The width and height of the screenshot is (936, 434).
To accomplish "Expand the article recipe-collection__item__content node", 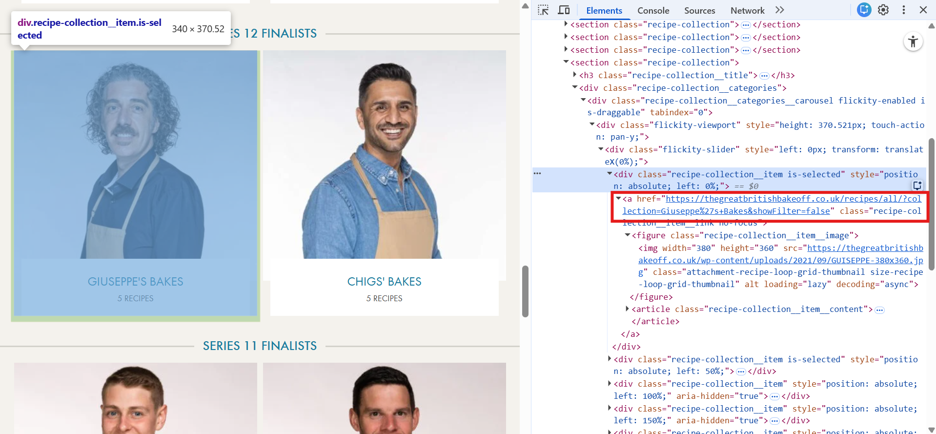I will tap(627, 309).
